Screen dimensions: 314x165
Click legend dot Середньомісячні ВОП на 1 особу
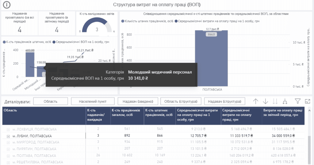pyautogui.click(x=54, y=42)
